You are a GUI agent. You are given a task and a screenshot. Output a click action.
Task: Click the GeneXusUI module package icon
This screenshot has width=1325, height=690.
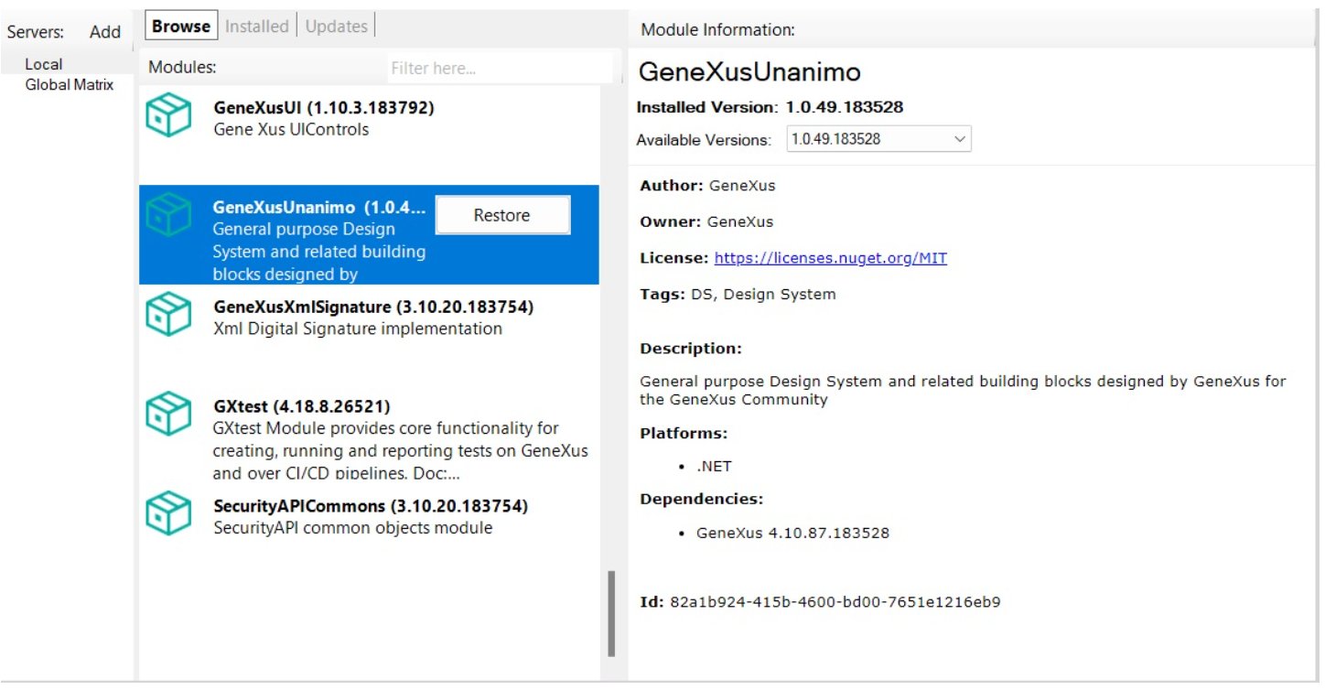[x=168, y=117]
